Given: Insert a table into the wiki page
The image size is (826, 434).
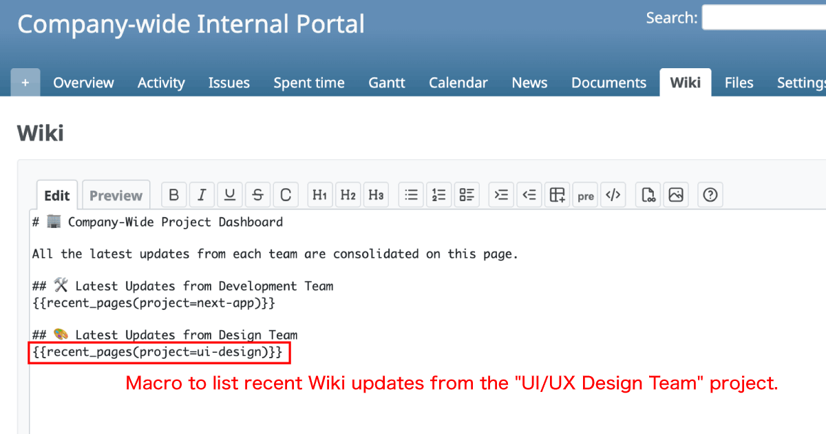Looking at the screenshot, I should coord(556,194).
